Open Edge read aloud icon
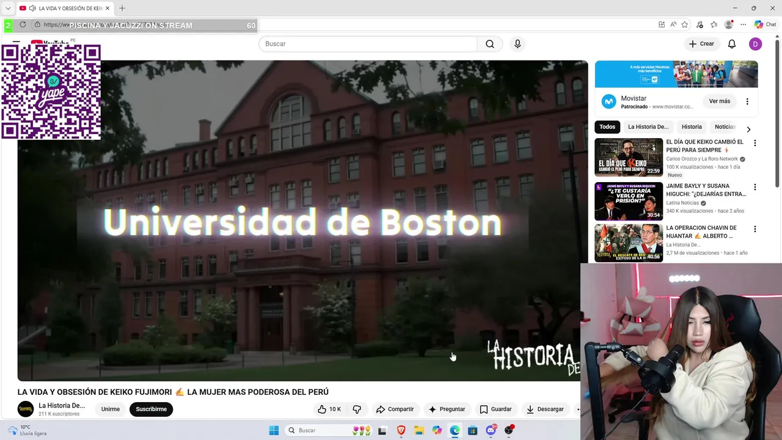The height and width of the screenshot is (440, 782). click(673, 24)
